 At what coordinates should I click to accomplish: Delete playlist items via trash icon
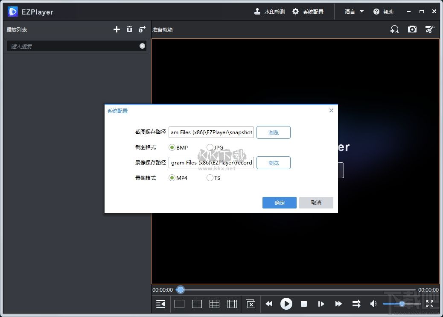pyautogui.click(x=129, y=29)
